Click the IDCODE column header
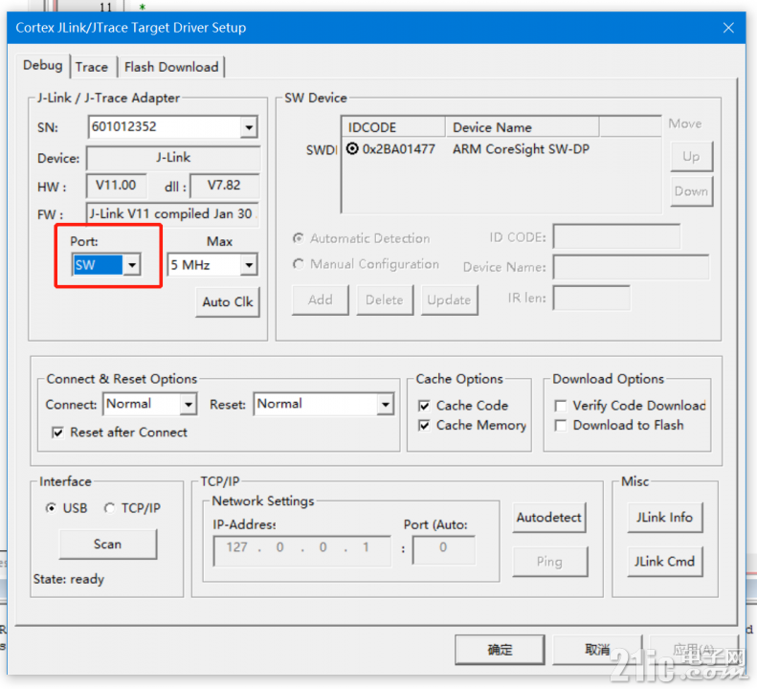The width and height of the screenshot is (757, 689). [x=393, y=127]
